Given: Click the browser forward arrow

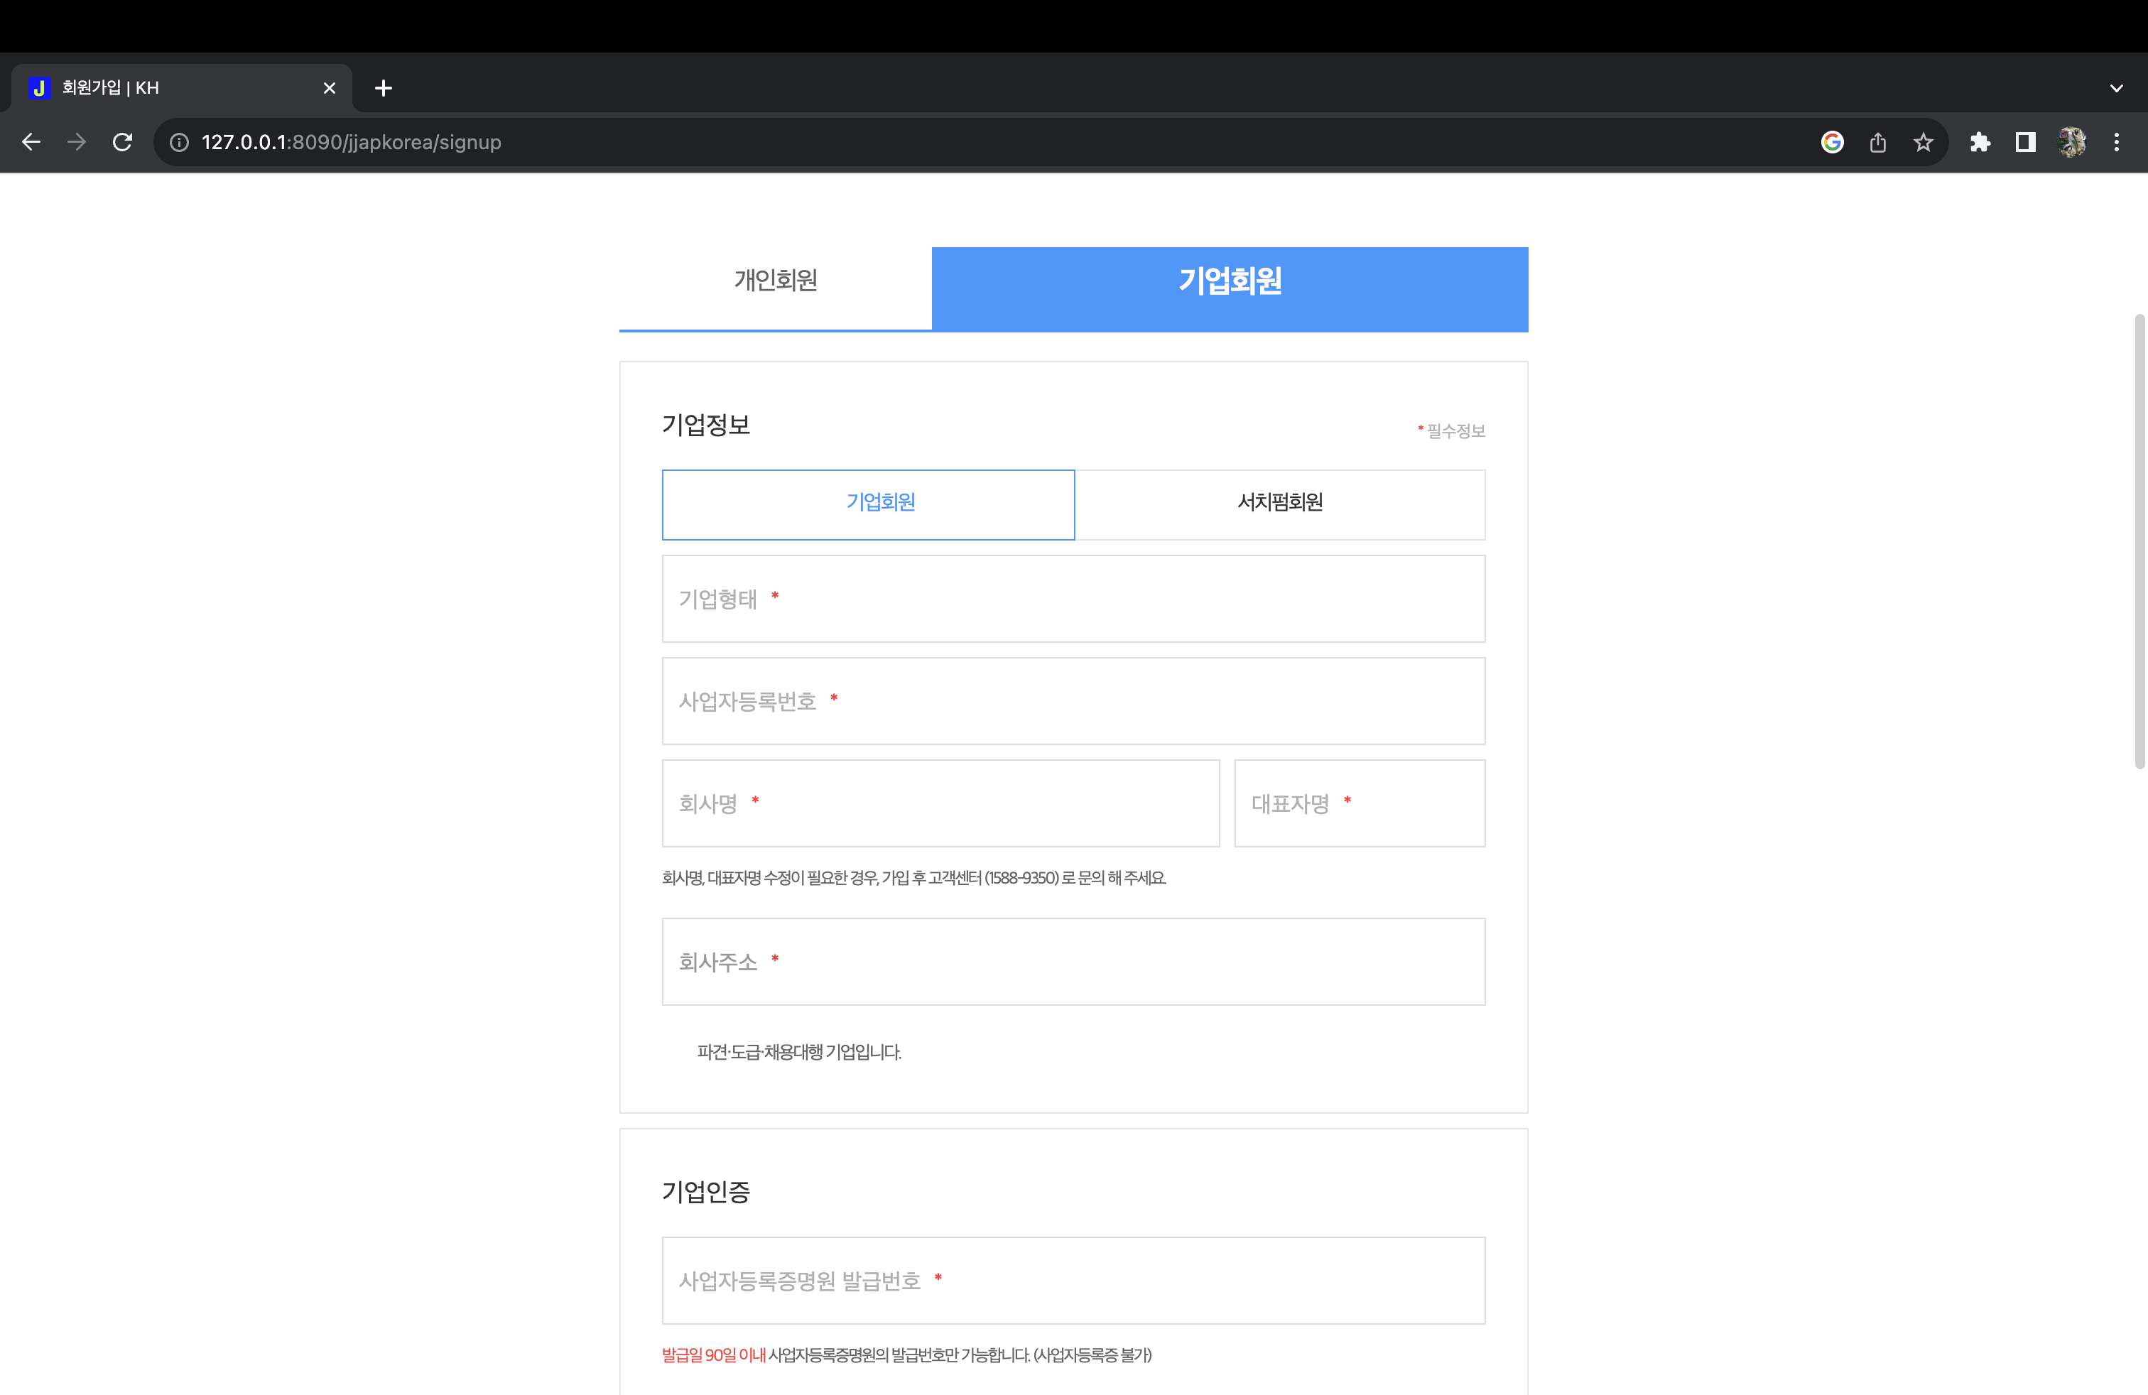Looking at the screenshot, I should click(x=77, y=141).
